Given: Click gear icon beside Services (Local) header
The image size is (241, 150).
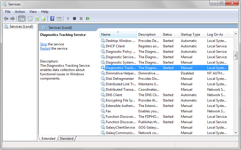Looking at the screenshot, I should click(44, 28).
